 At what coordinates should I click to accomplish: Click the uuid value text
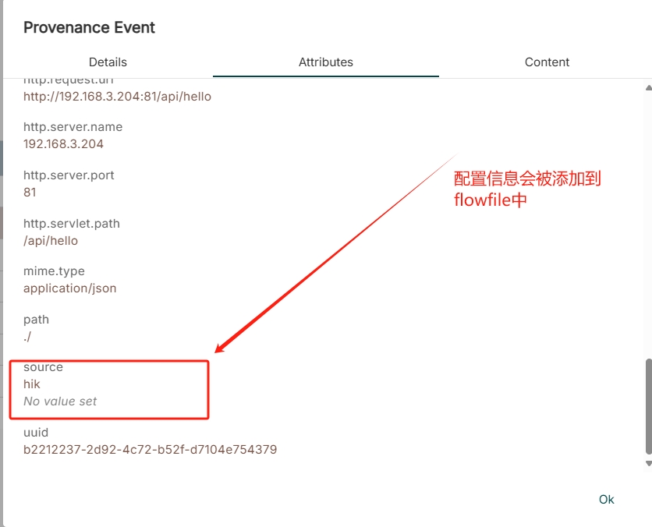150,450
